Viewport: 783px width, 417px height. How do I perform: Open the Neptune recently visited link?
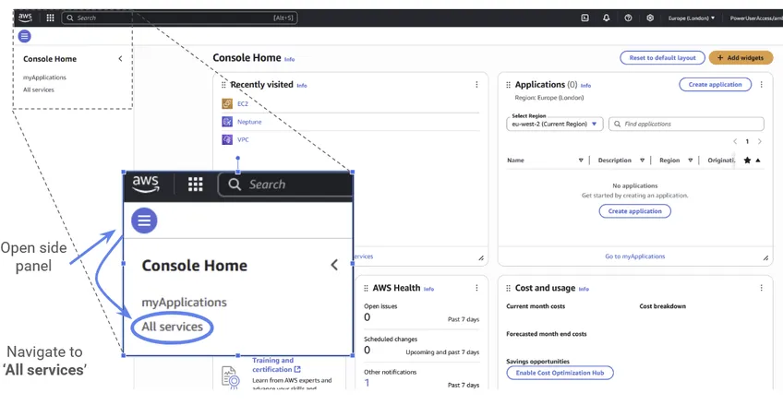pyautogui.click(x=249, y=122)
